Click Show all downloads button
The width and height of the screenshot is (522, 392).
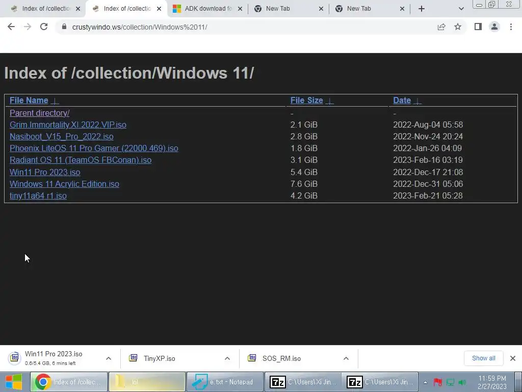[x=483, y=358]
